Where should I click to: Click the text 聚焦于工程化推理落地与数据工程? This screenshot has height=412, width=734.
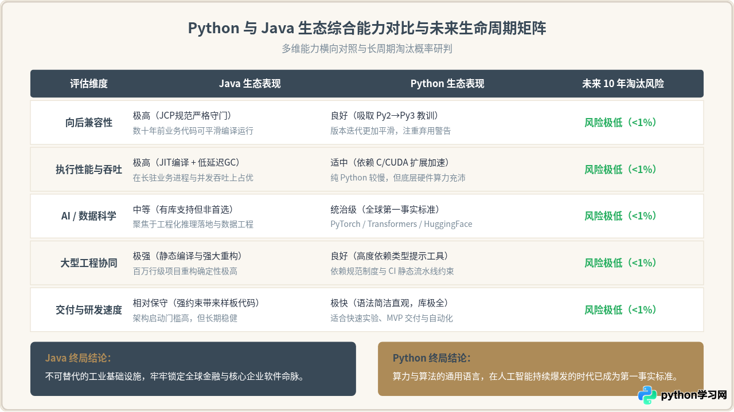[x=193, y=224]
